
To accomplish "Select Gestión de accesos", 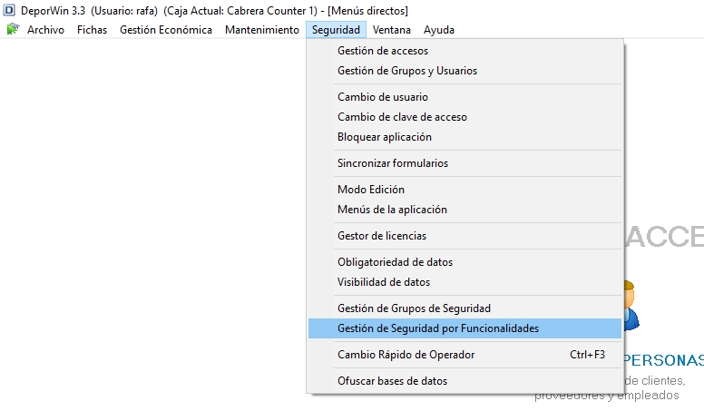I will coord(464,51).
